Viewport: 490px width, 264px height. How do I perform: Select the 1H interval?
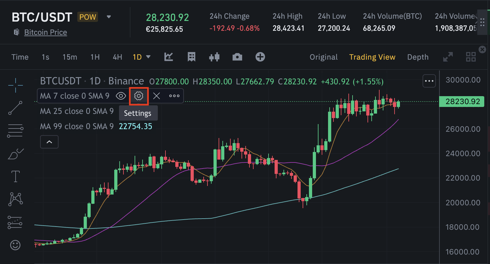pyautogui.click(x=95, y=57)
